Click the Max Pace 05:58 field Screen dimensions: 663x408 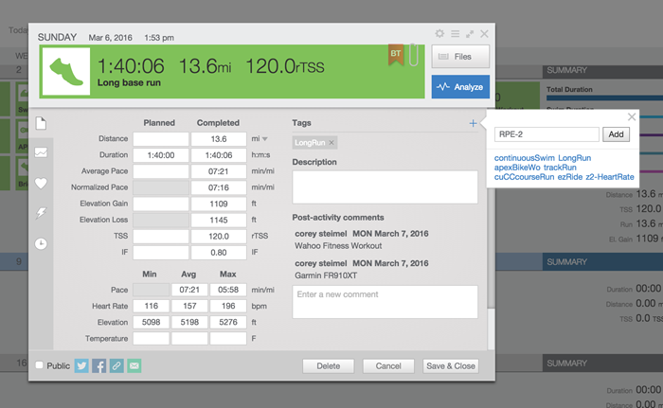(228, 290)
